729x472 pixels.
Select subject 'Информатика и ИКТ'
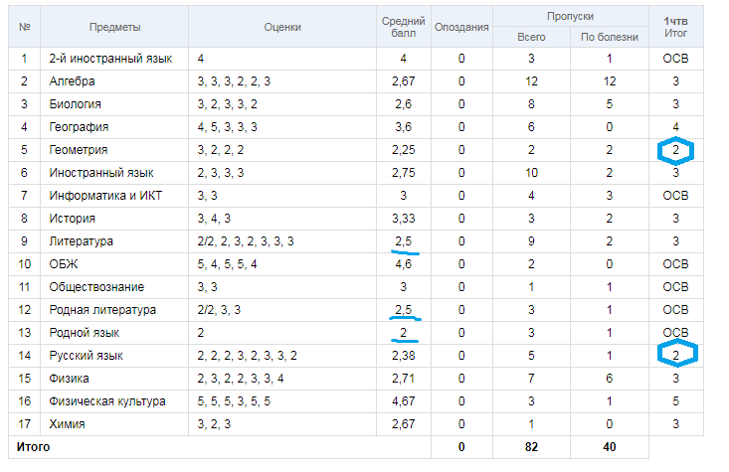pos(105,196)
